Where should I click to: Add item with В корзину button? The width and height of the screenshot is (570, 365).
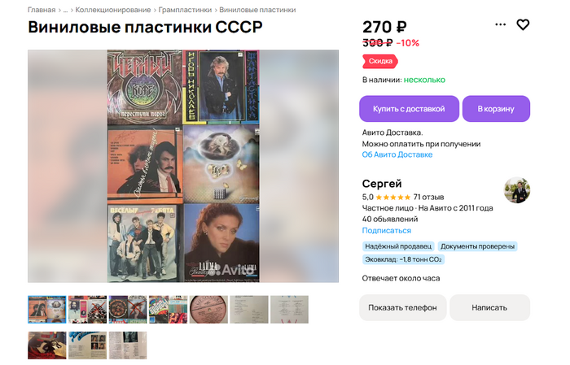coord(496,109)
